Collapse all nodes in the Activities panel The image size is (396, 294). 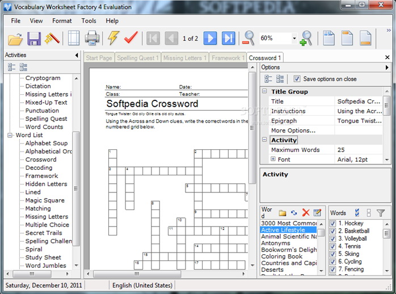pos(23,67)
